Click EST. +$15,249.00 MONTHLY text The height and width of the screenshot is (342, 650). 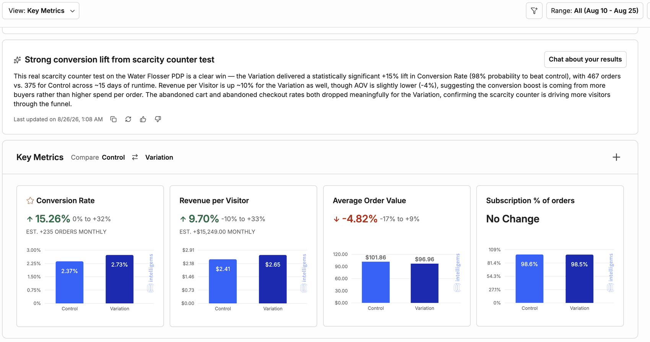pos(217,232)
